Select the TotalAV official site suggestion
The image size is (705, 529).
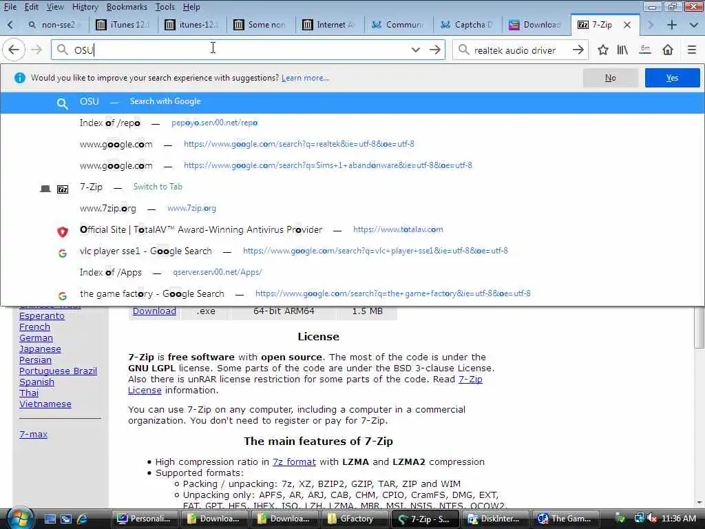pyautogui.click(x=352, y=230)
